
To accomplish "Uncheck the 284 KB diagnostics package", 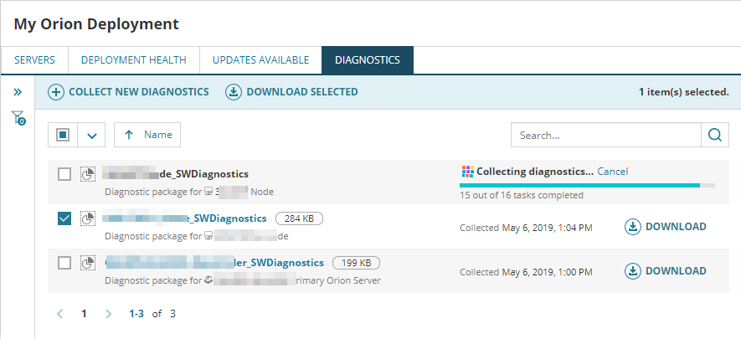I will [x=64, y=218].
